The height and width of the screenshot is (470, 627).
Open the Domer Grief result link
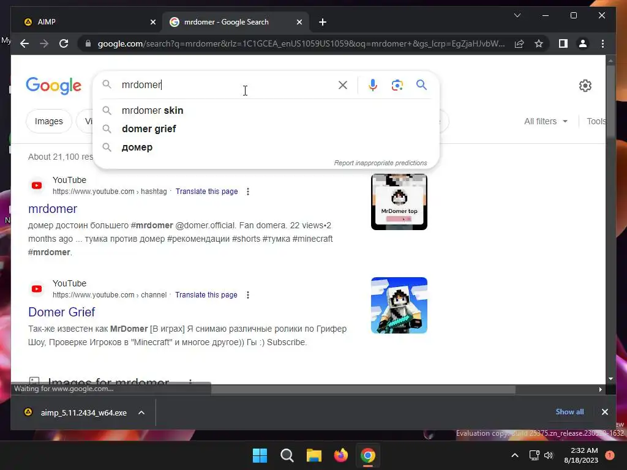coord(62,312)
